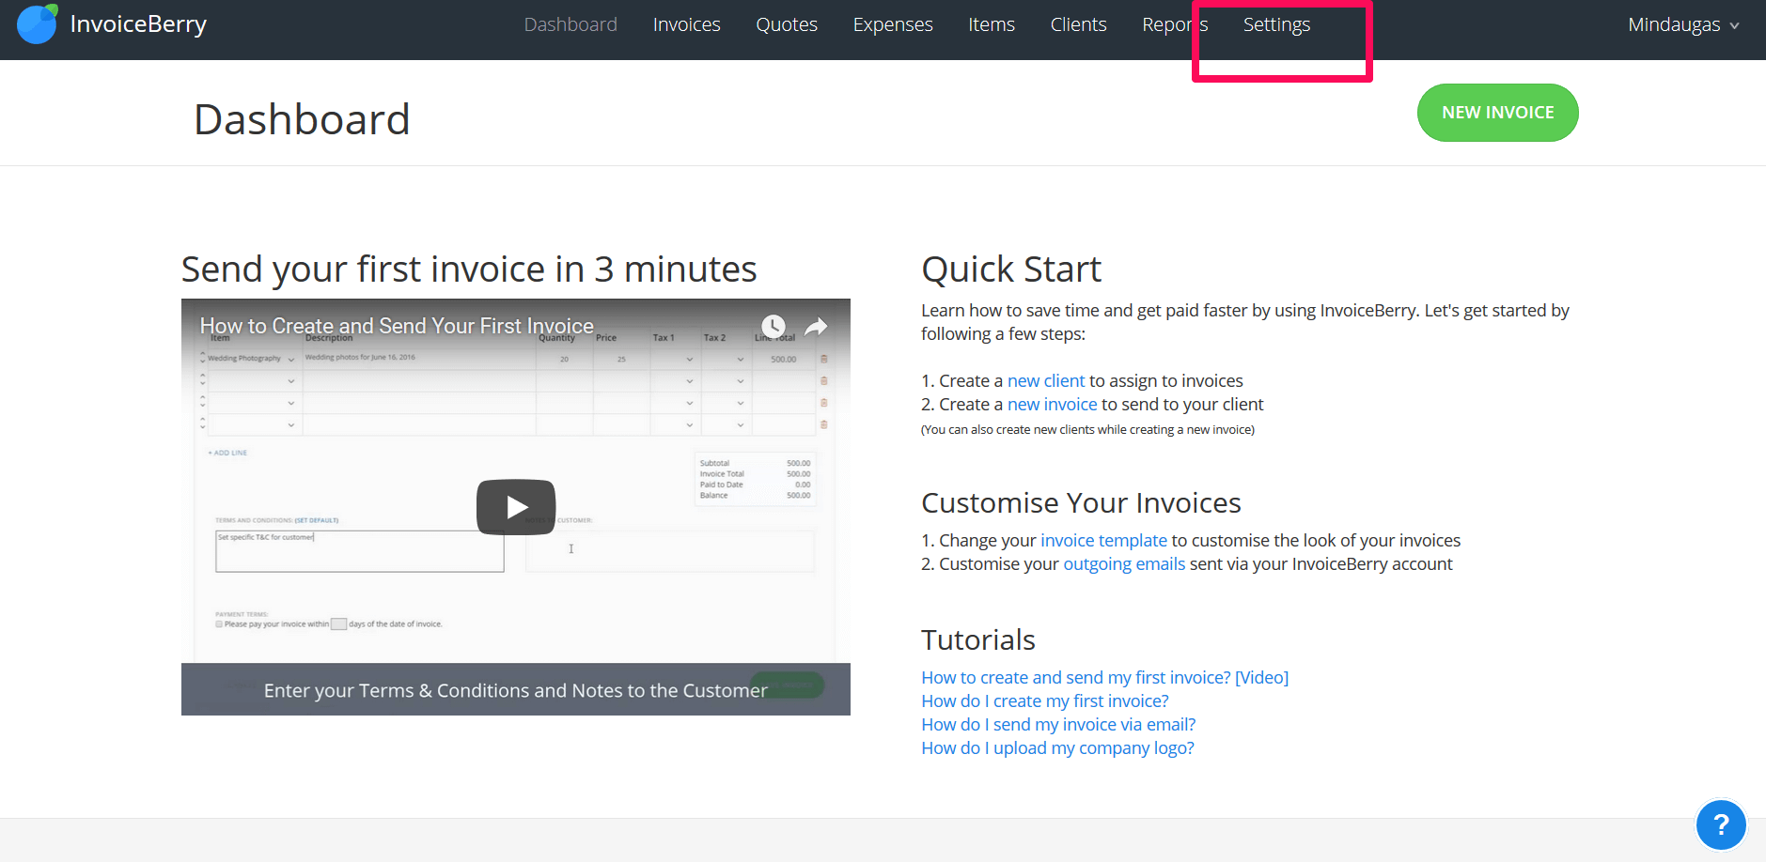Open tutorial 'How do I create my first invoice?'
This screenshot has height=862, width=1766.
point(1045,700)
